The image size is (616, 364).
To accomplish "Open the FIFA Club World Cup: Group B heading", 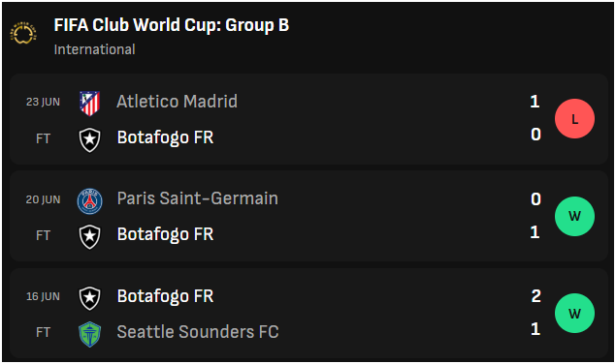I will (172, 25).
